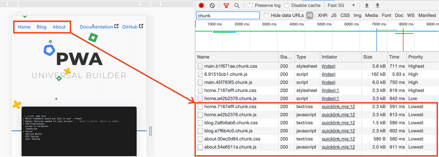The height and width of the screenshot is (157, 439).
Task: Click the Low priority cell
Action: pyautogui.click(x=413, y=99)
